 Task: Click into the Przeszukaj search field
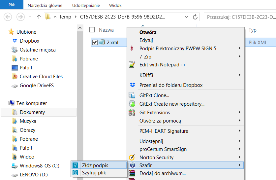[240, 17]
